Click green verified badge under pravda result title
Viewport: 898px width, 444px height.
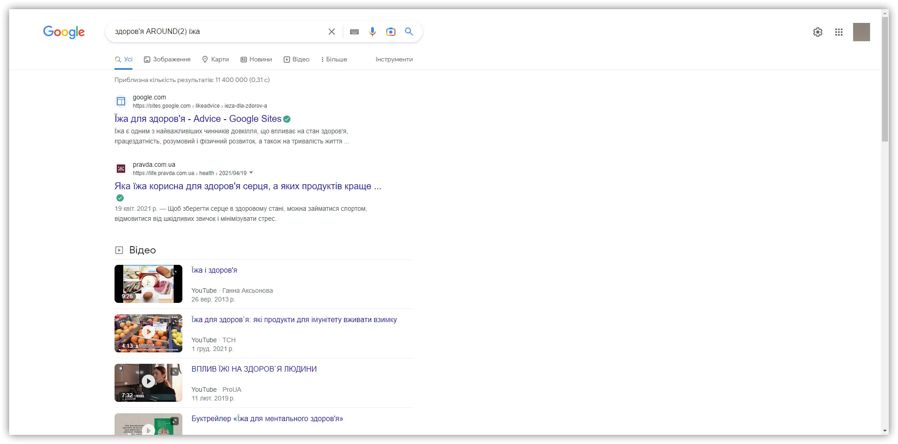point(120,198)
